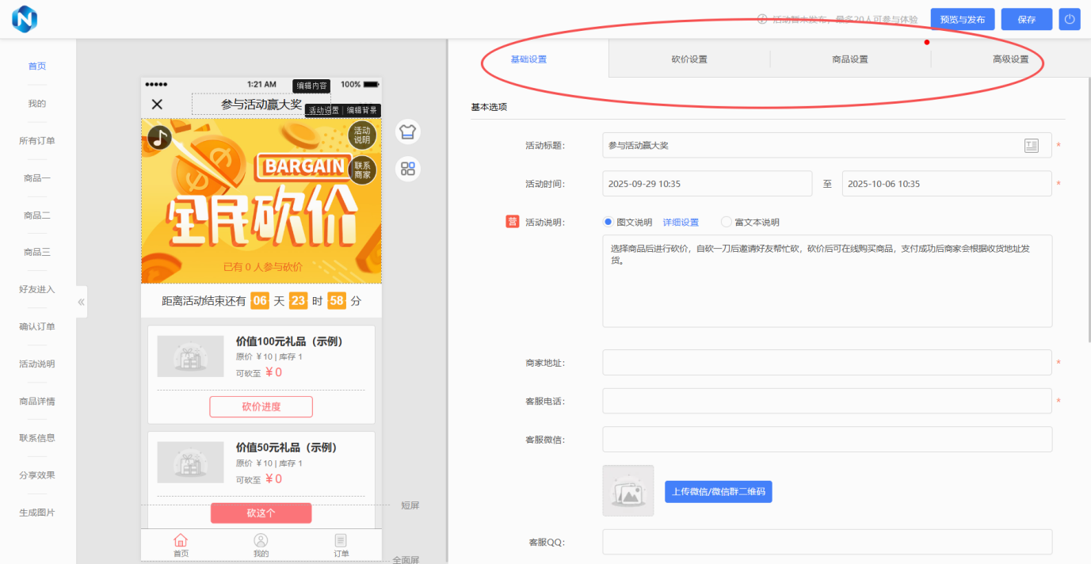This screenshot has width=1091, height=564.
Task: Close the phone preview with X icon
Action: pyautogui.click(x=157, y=105)
